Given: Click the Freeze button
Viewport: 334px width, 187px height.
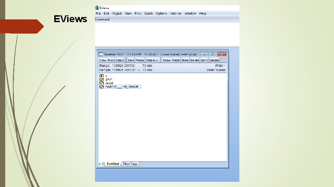Looking at the screenshot, I should (140, 60).
